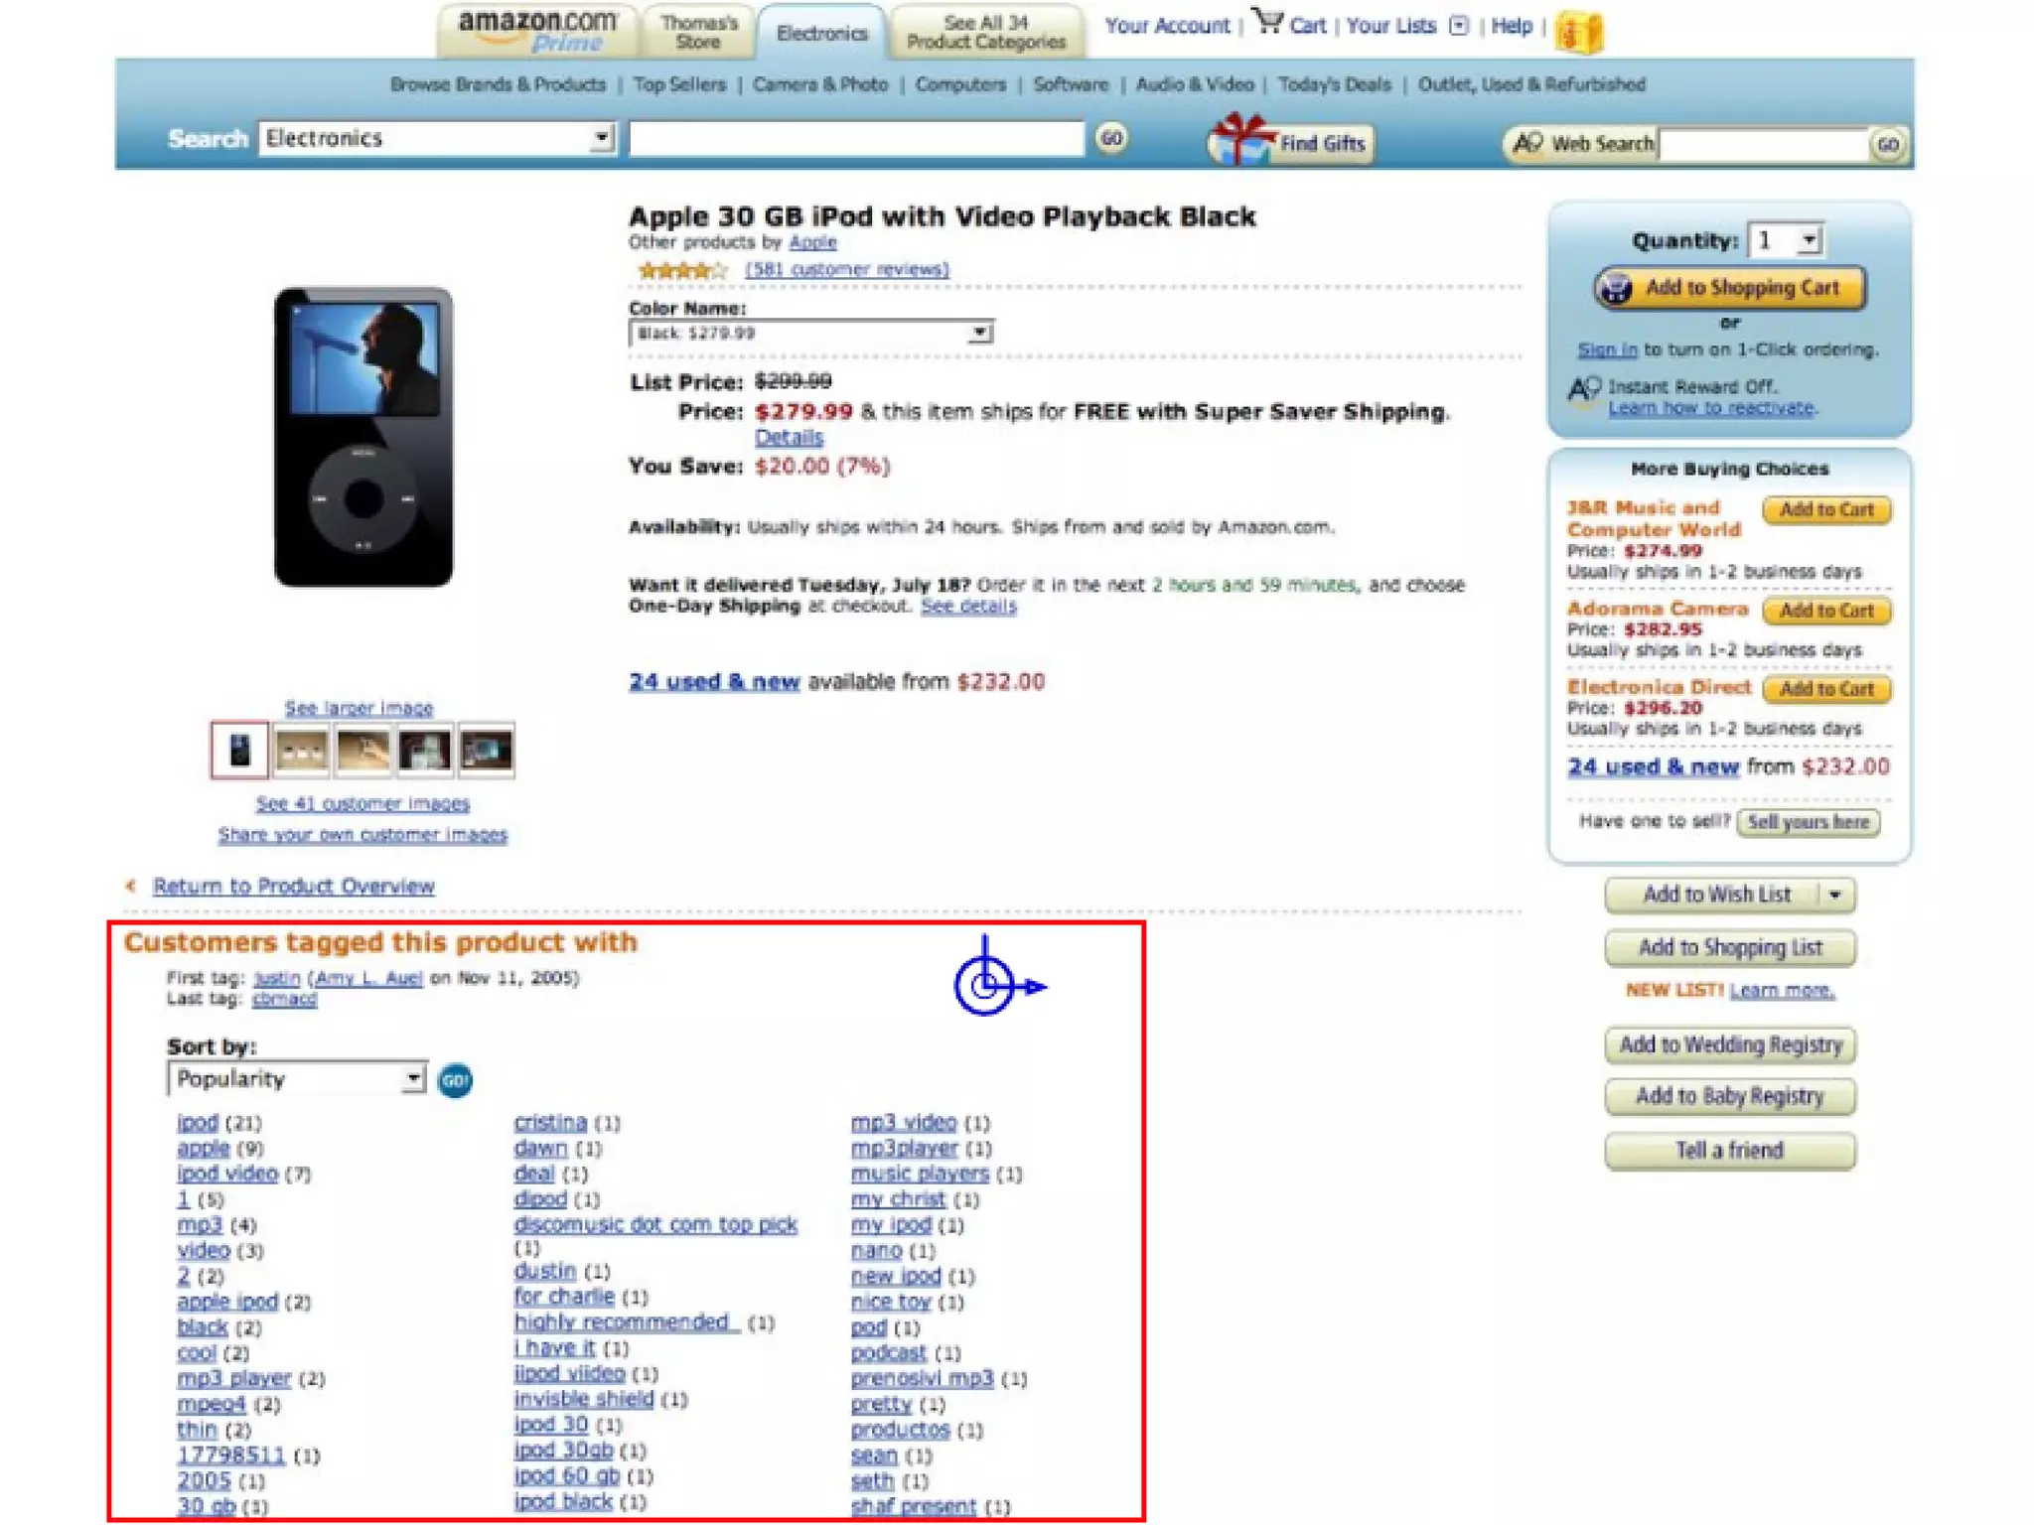Click the star rating icons
The height and width of the screenshot is (1525, 2034).
pos(682,270)
